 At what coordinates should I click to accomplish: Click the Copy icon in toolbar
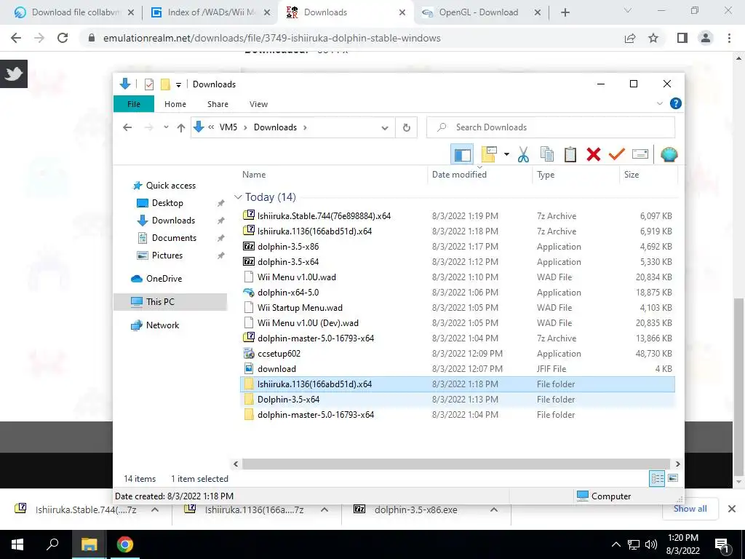[547, 154]
